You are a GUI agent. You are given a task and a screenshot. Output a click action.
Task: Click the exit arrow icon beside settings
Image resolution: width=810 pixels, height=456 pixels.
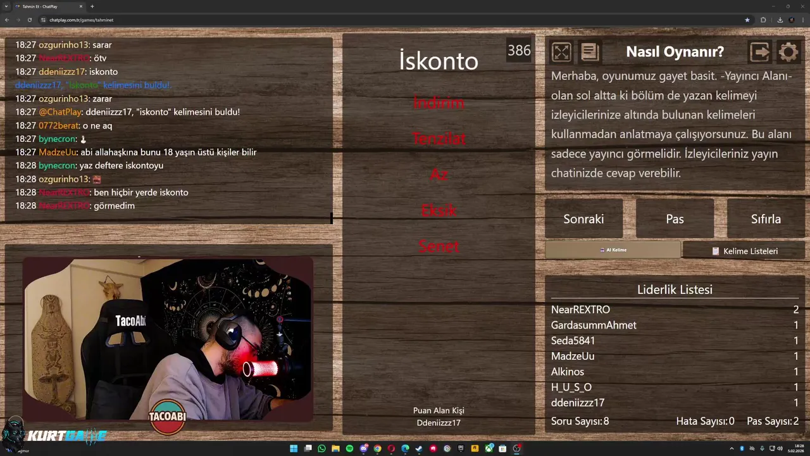760,52
